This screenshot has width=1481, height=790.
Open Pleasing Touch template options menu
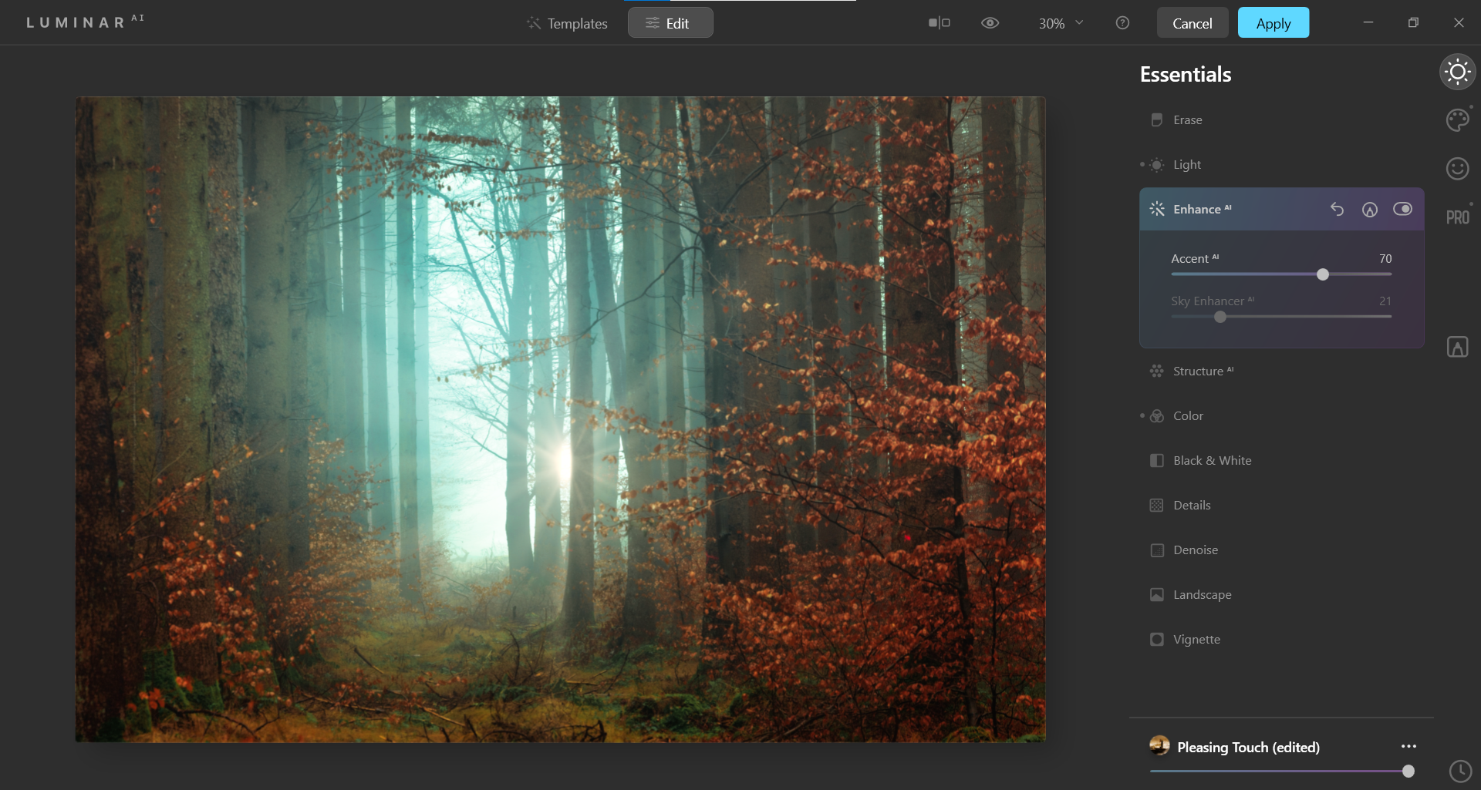(x=1408, y=746)
